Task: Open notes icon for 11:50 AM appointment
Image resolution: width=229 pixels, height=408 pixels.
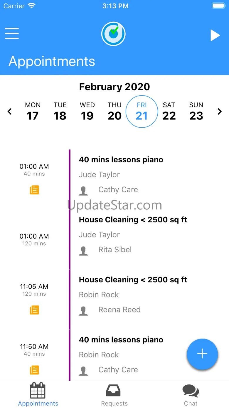Action: click(34, 370)
